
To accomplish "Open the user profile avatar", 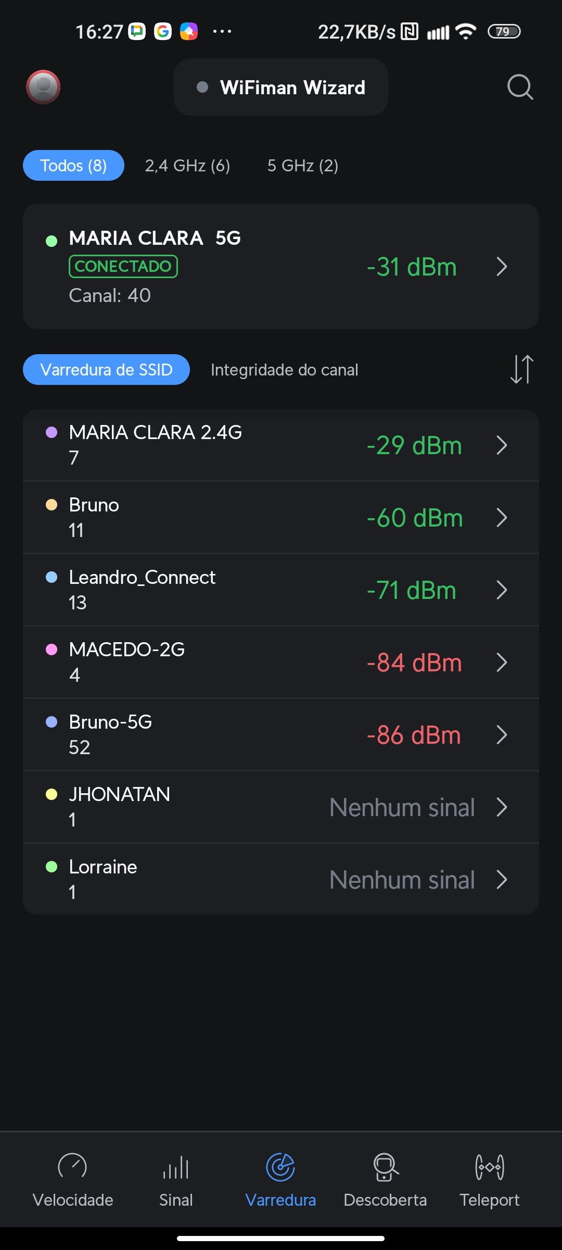I will pos(43,87).
